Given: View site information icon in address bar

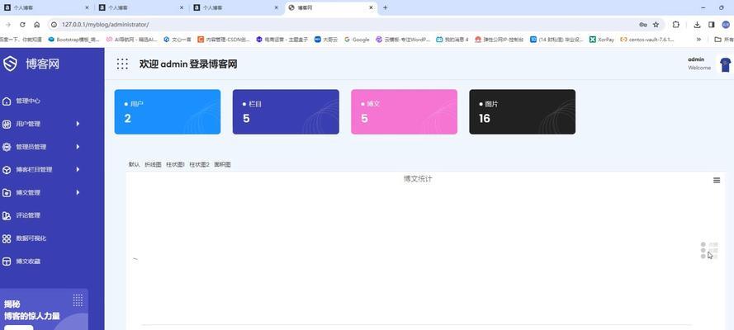Looking at the screenshot, I should click(x=54, y=24).
